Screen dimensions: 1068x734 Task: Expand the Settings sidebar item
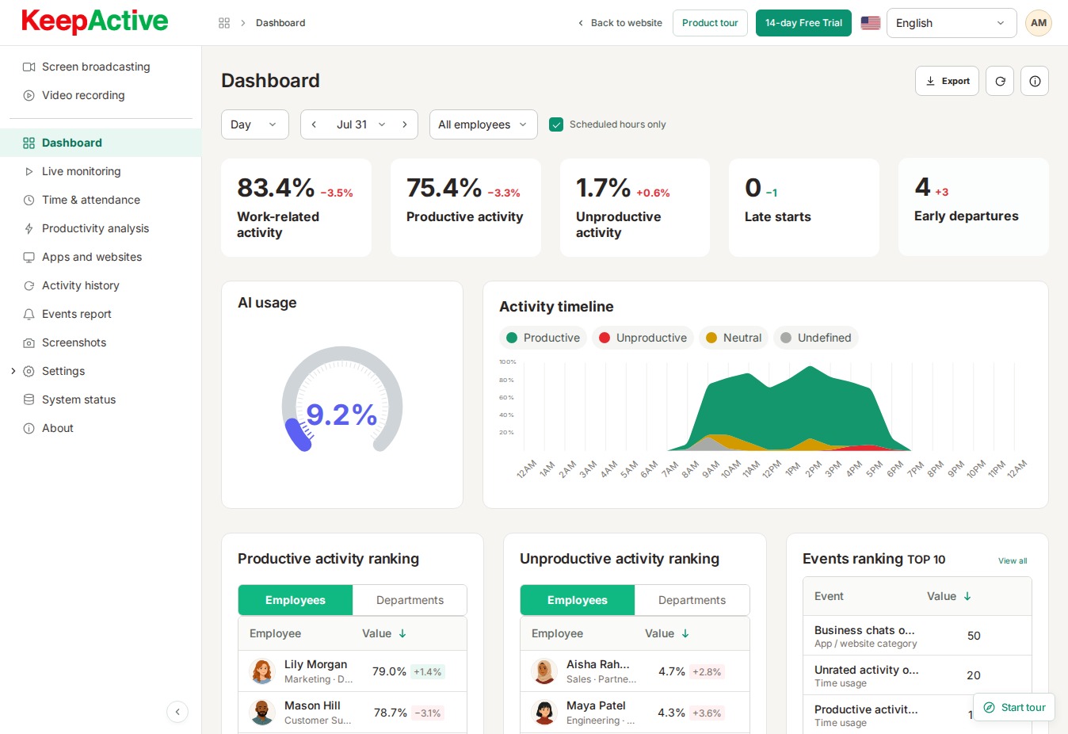point(13,371)
